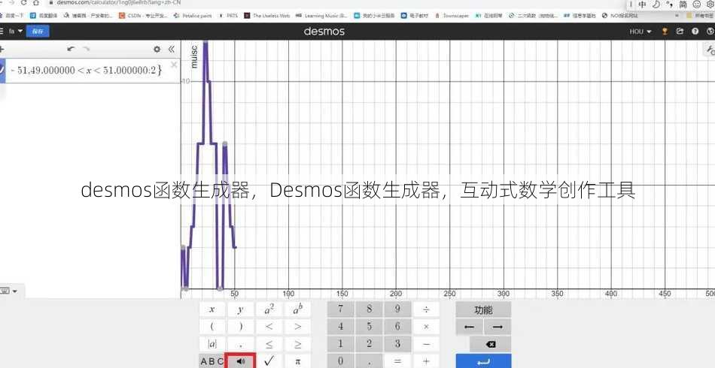Open The Useless Web bookmark
The height and width of the screenshot is (368, 715).
tap(267, 16)
